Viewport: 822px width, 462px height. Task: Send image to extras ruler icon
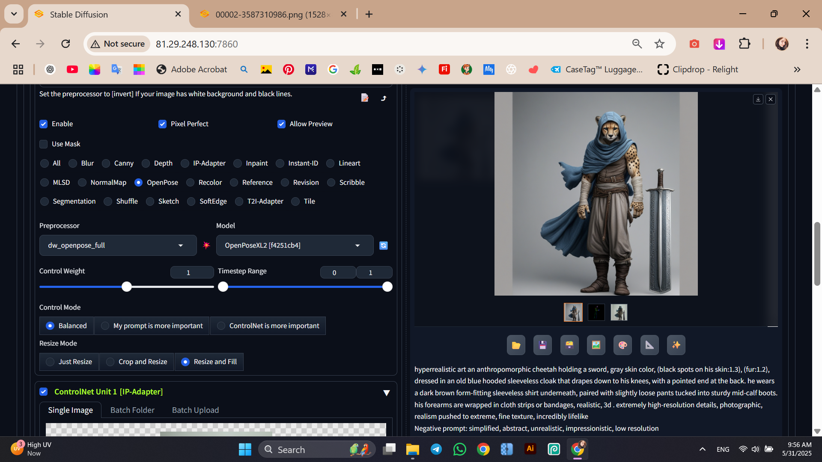click(x=649, y=345)
